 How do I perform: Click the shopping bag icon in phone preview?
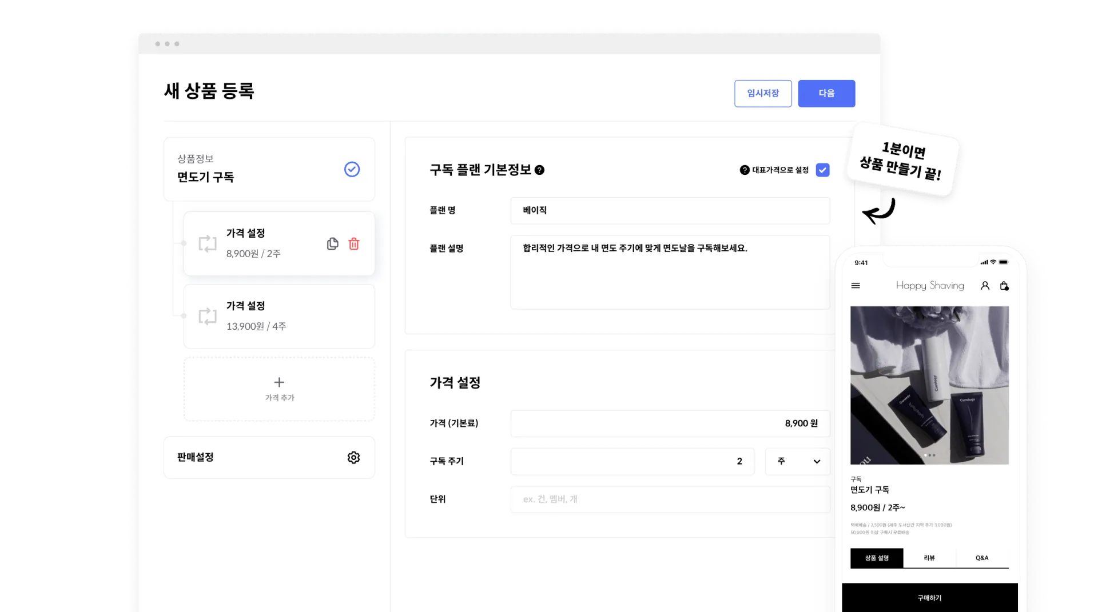point(1004,286)
